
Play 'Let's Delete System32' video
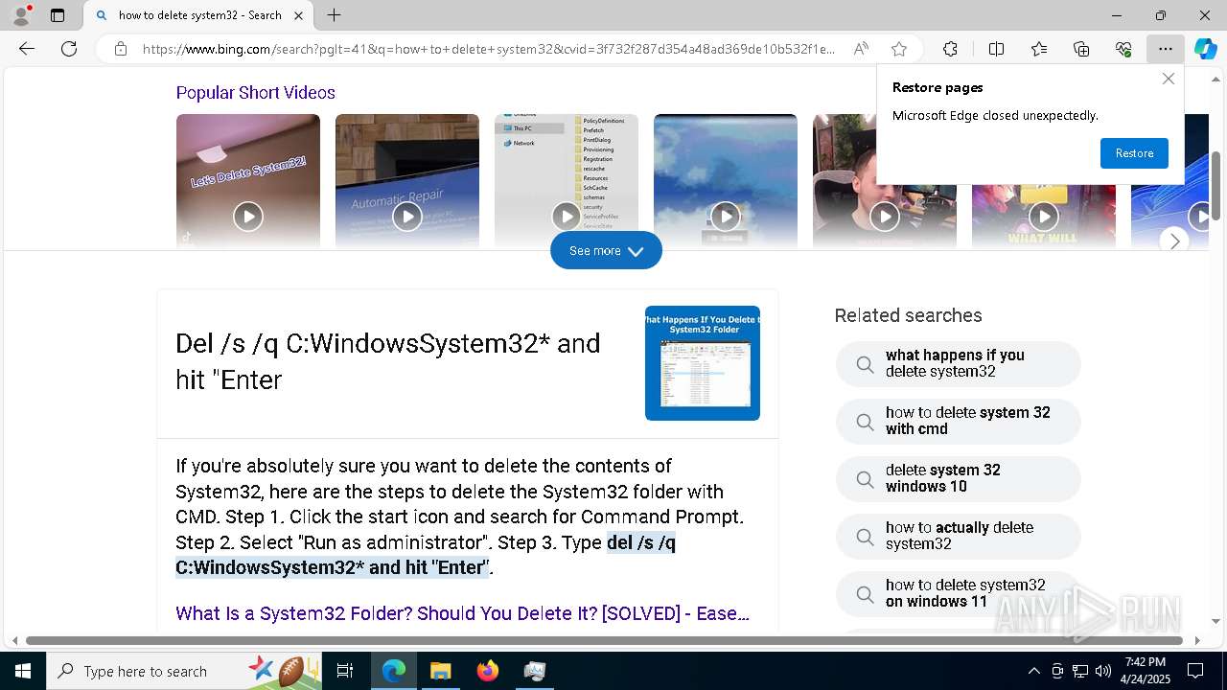[x=248, y=181]
